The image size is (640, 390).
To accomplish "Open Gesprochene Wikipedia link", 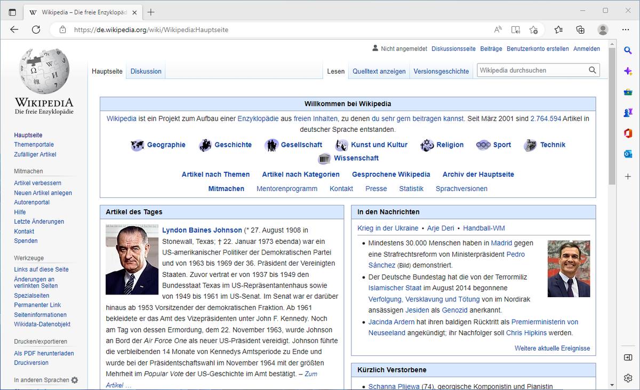I will pyautogui.click(x=391, y=174).
